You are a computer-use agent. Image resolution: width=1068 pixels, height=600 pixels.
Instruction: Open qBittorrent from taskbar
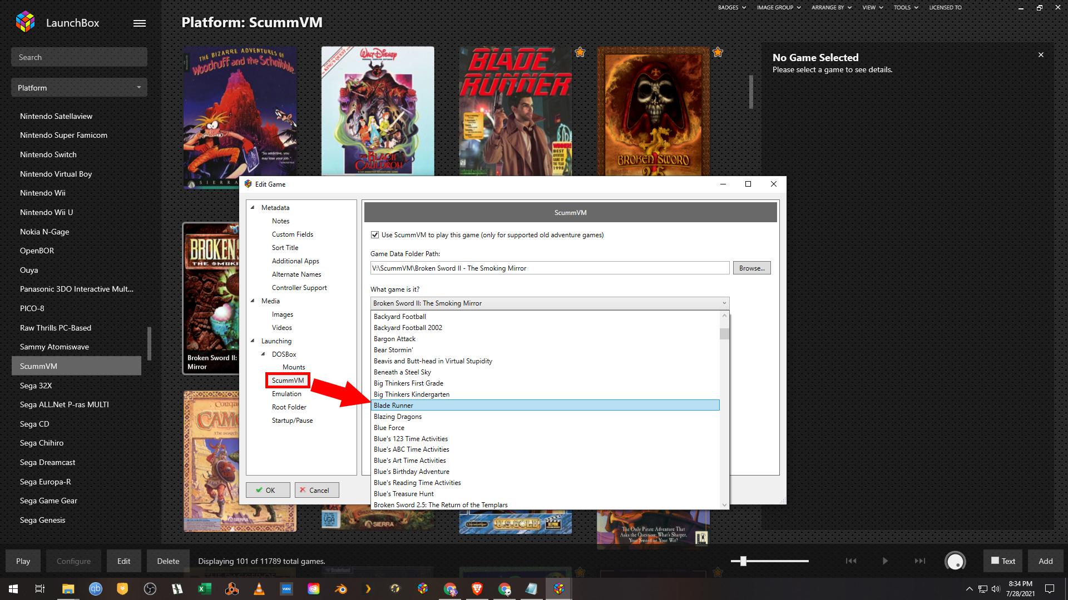coord(96,589)
